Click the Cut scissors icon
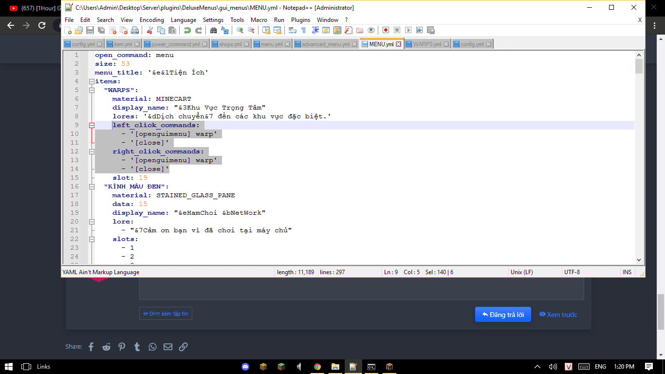The width and height of the screenshot is (665, 374). tap(149, 30)
